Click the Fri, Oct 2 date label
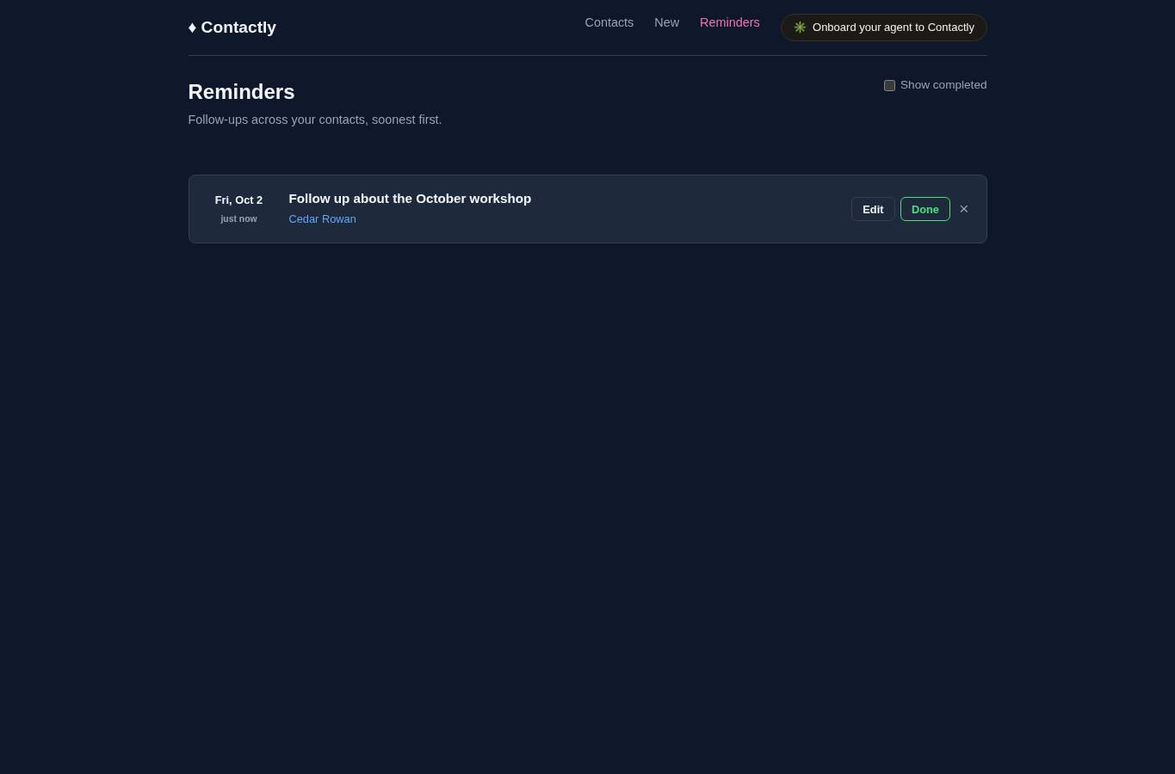The width and height of the screenshot is (1175, 774). [x=238, y=200]
